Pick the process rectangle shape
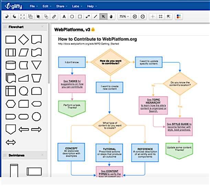Viewport: 210px width, 186px height. [11, 39]
